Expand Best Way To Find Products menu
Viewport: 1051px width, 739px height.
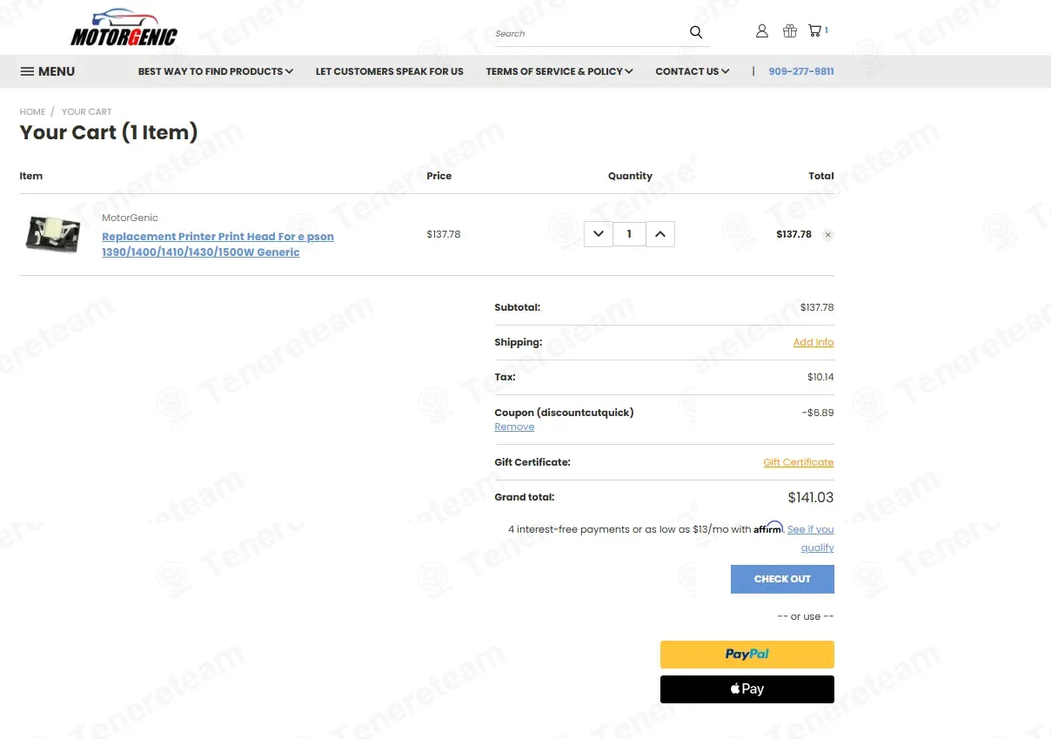pos(216,71)
